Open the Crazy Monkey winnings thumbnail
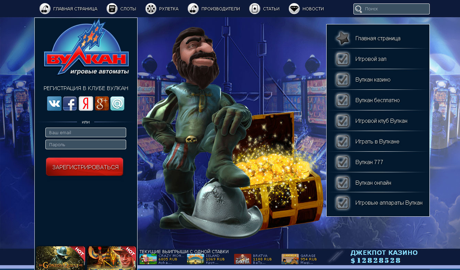Viewport: 460px width, 270px height. (148, 259)
